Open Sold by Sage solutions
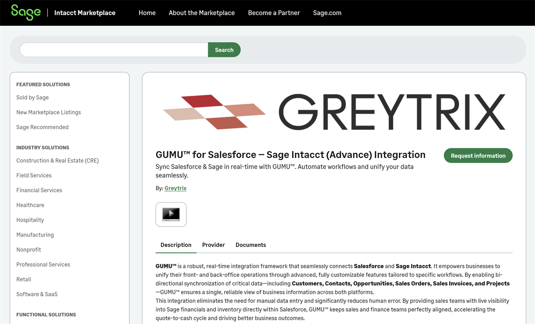The width and height of the screenshot is (535, 324). point(33,97)
